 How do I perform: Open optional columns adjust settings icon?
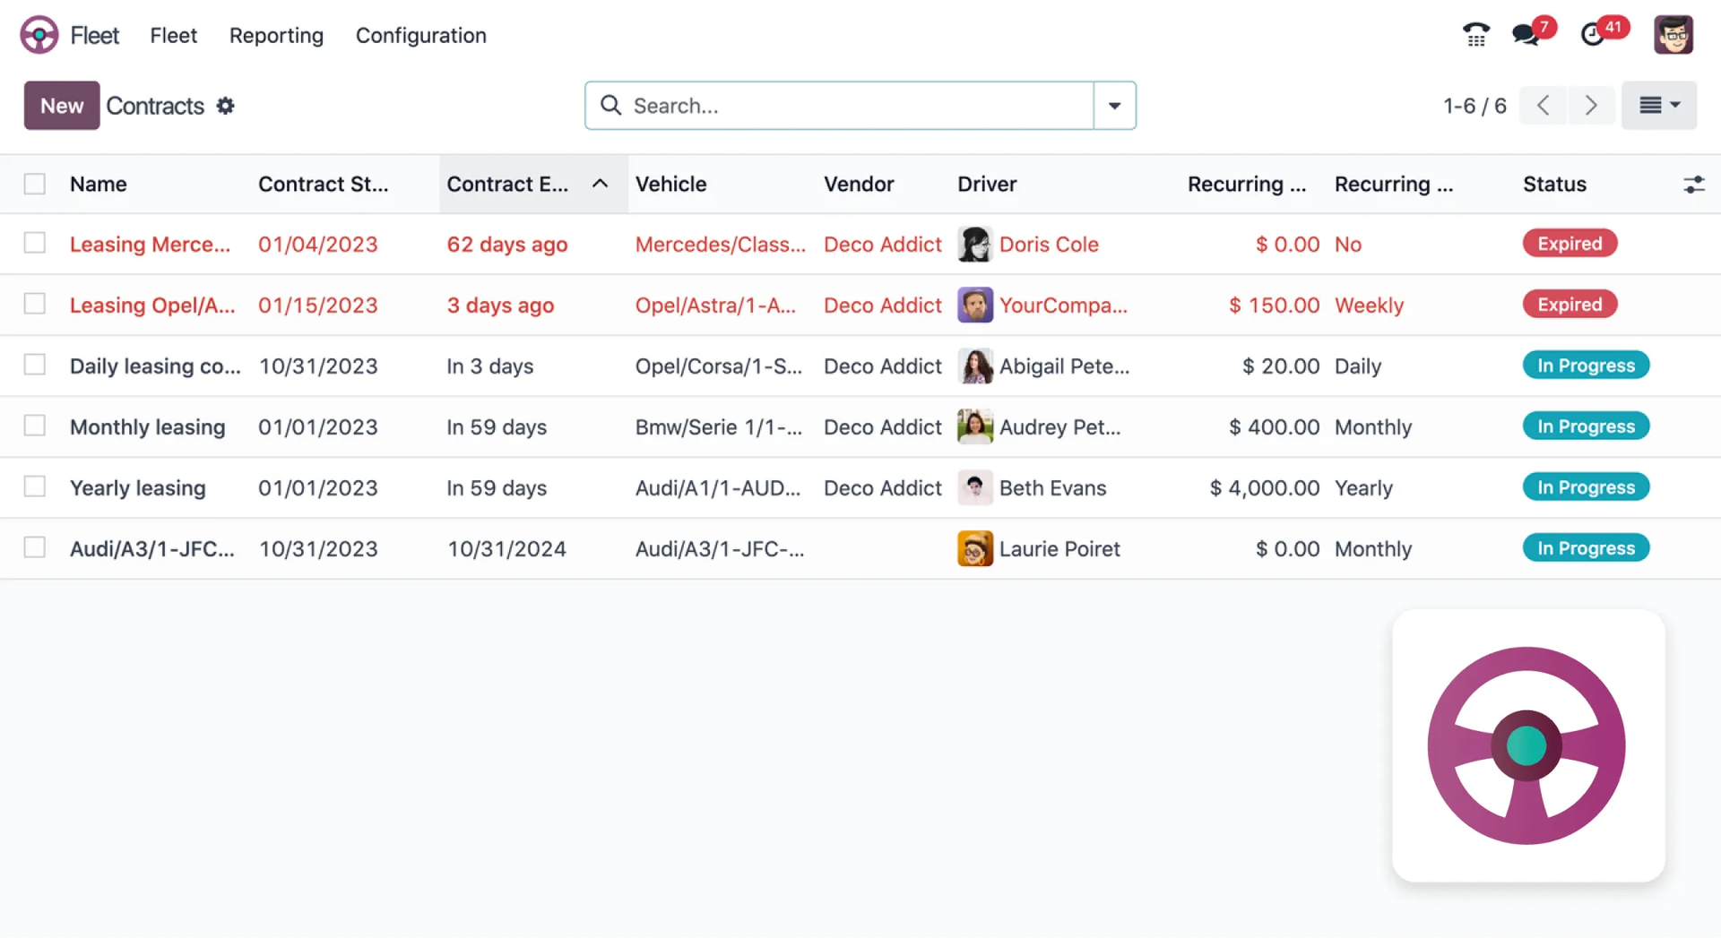[1693, 185]
